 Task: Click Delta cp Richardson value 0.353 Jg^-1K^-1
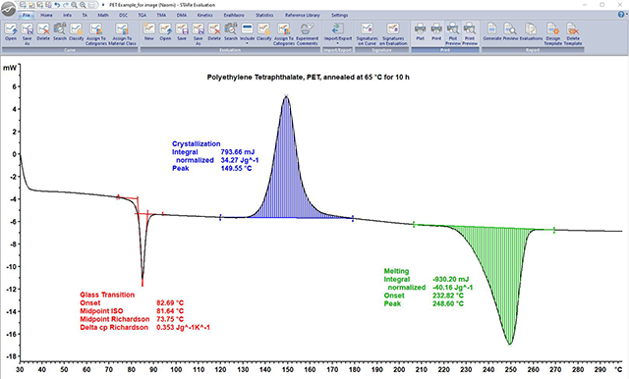pyautogui.click(x=183, y=327)
